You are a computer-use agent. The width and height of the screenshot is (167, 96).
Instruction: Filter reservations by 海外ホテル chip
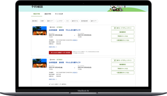(x=75, y=21)
